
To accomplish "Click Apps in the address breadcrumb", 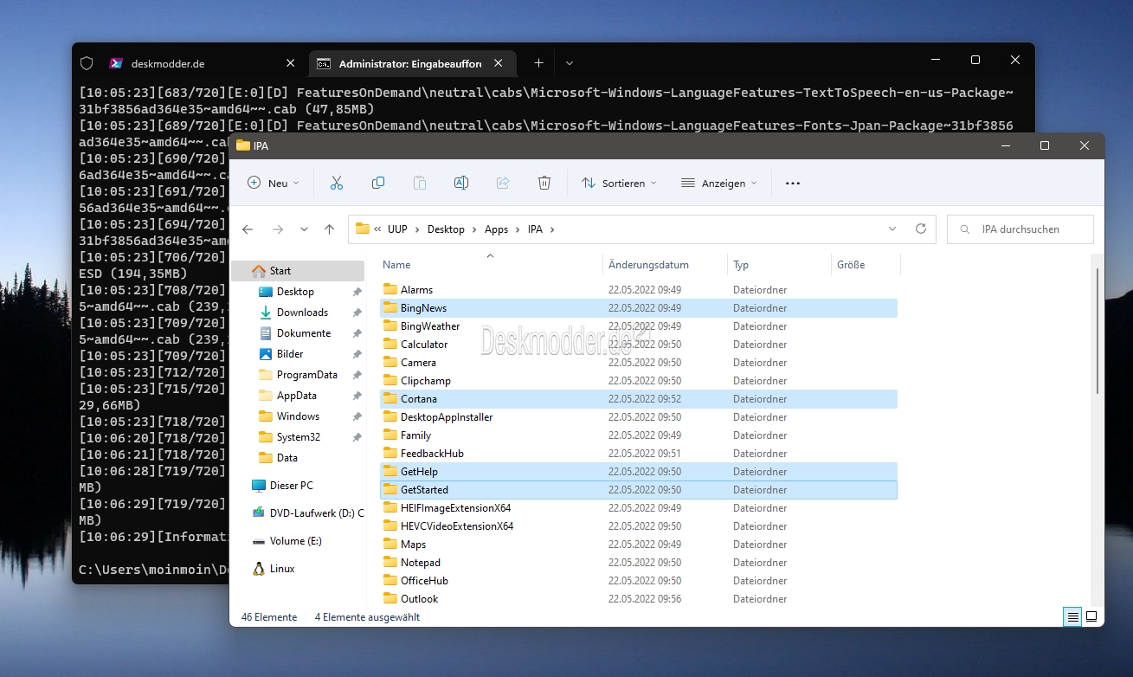I will pyautogui.click(x=496, y=229).
